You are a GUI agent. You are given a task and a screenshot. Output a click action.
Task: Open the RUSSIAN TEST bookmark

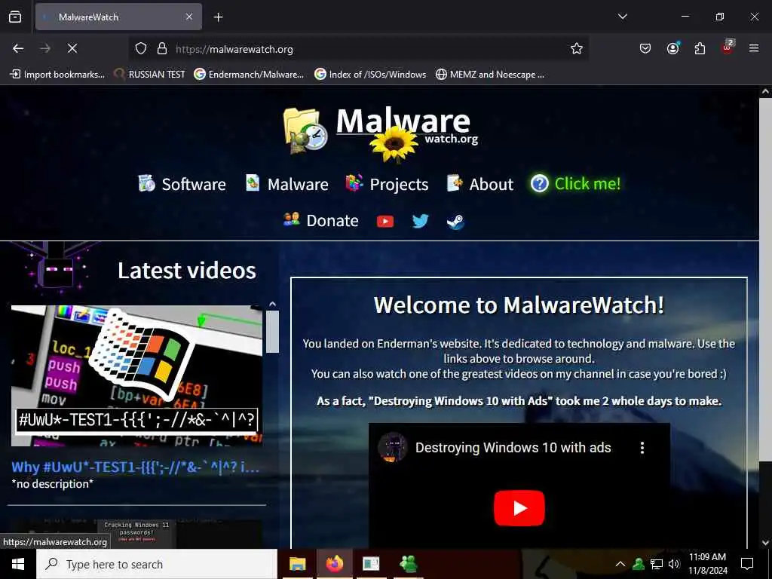pos(149,75)
